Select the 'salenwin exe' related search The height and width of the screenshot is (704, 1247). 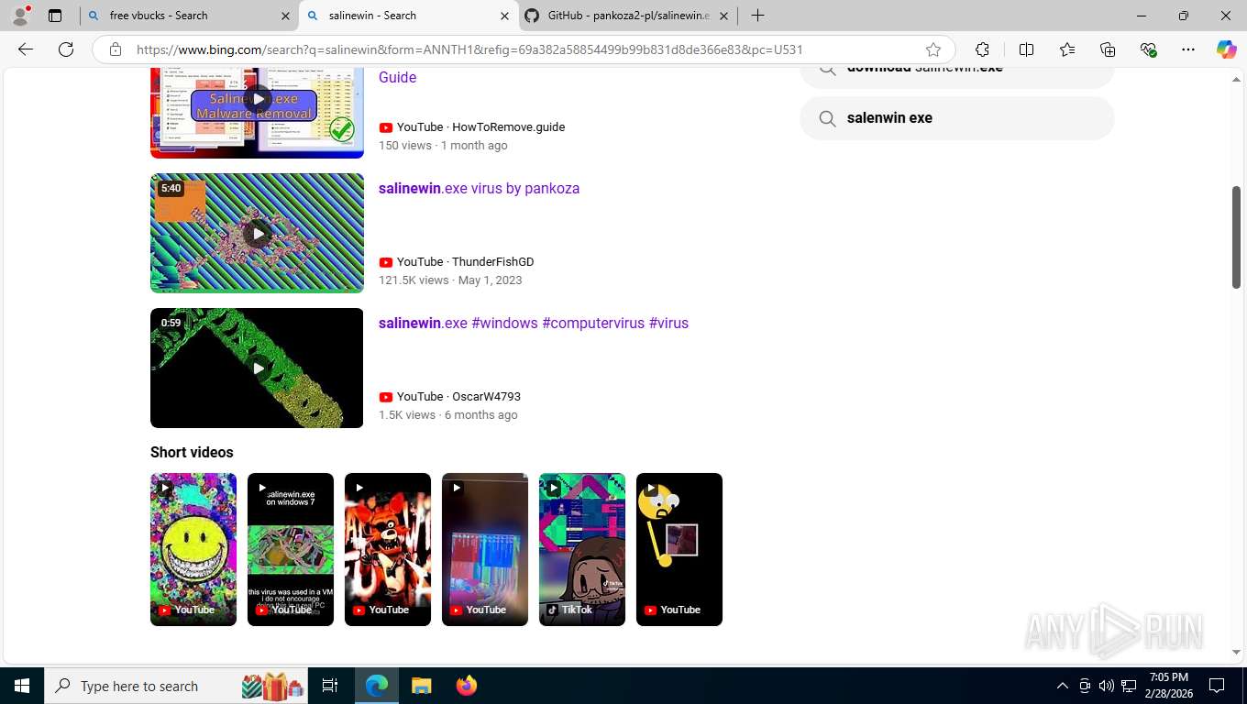pos(957,118)
